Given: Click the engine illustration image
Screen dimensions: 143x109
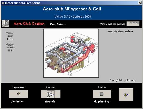Looking at the screenshot, I should pos(71,53).
